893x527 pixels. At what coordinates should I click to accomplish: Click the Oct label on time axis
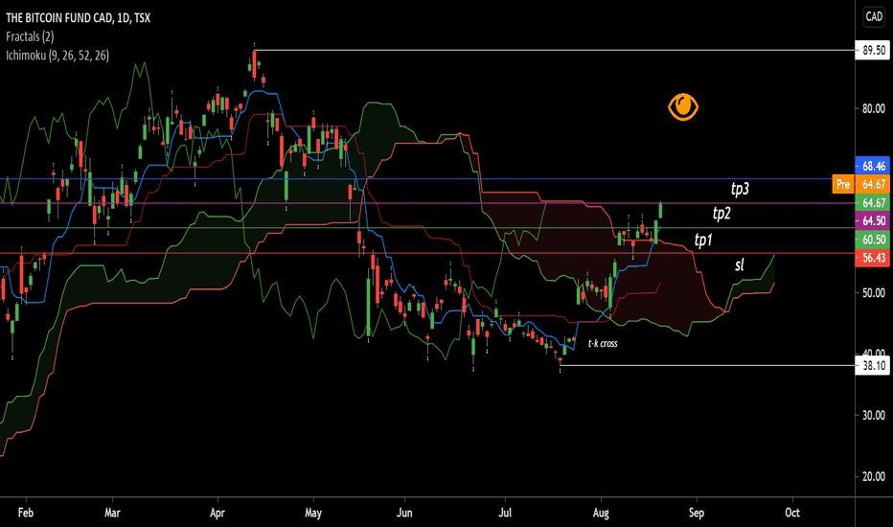(792, 513)
